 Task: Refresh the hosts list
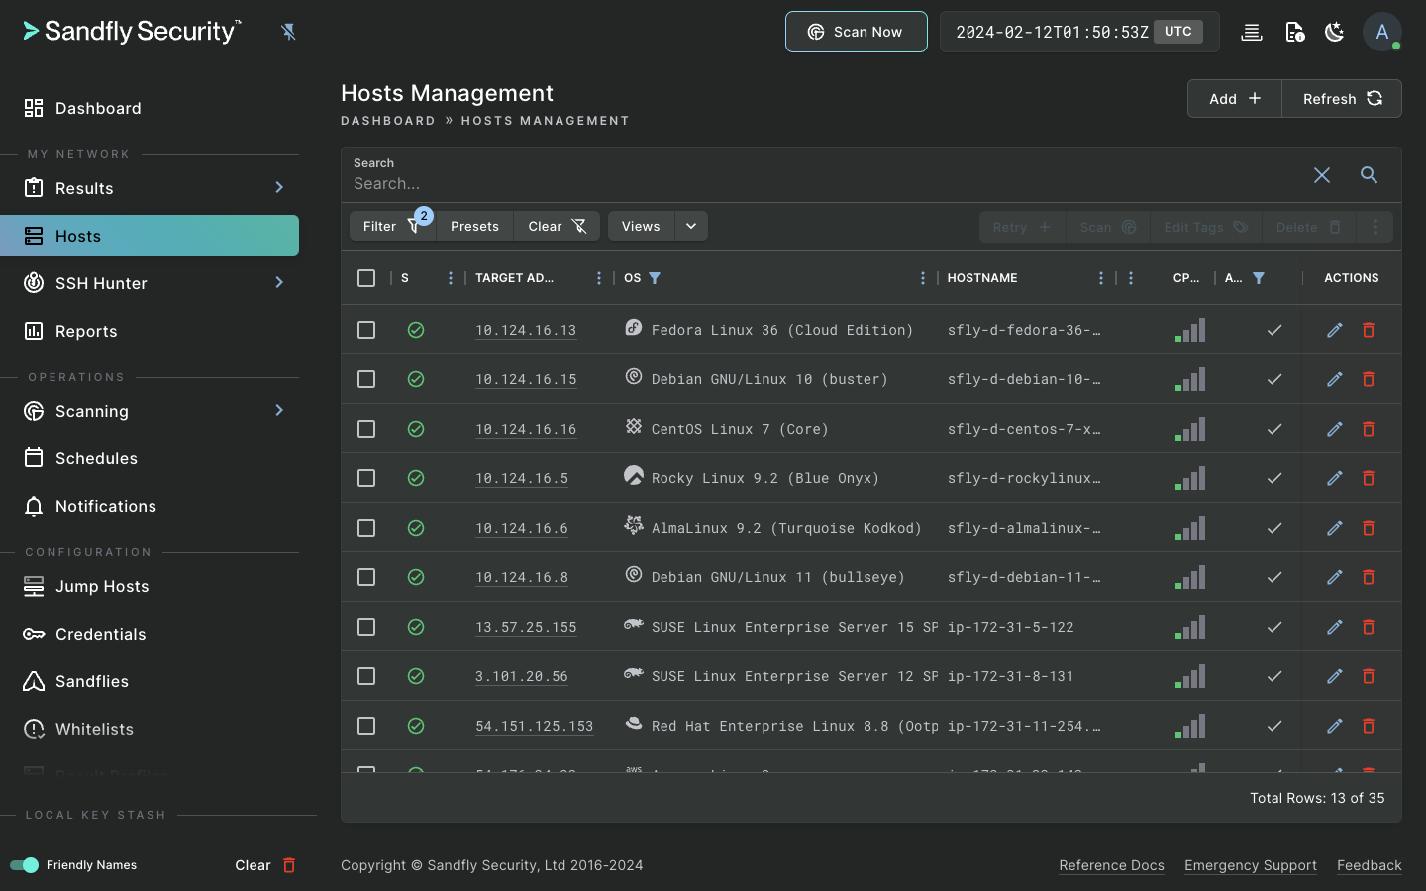coord(1342,99)
